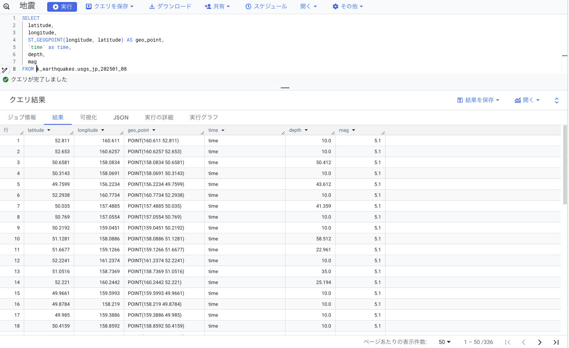This screenshot has height=348, width=569.
Task: Go to next results page
Action: pos(540,342)
